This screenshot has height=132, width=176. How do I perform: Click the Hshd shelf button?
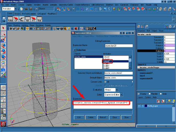pyautogui.click(x=10, y=19)
